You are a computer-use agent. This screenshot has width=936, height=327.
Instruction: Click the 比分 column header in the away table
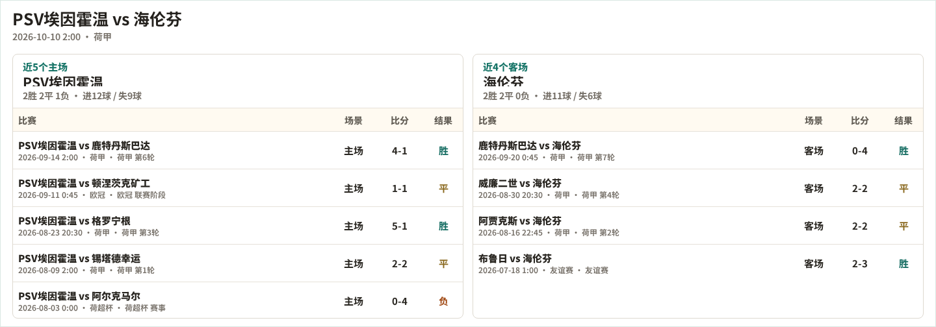(860, 121)
